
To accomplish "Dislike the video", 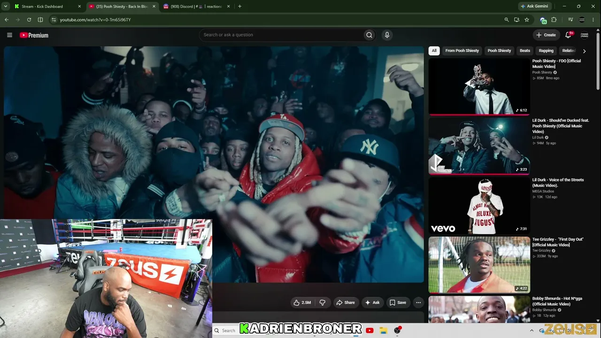I will pos(322,303).
